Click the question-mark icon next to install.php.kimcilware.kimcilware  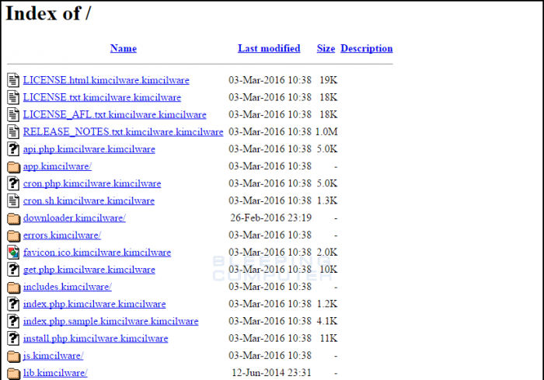(13, 339)
